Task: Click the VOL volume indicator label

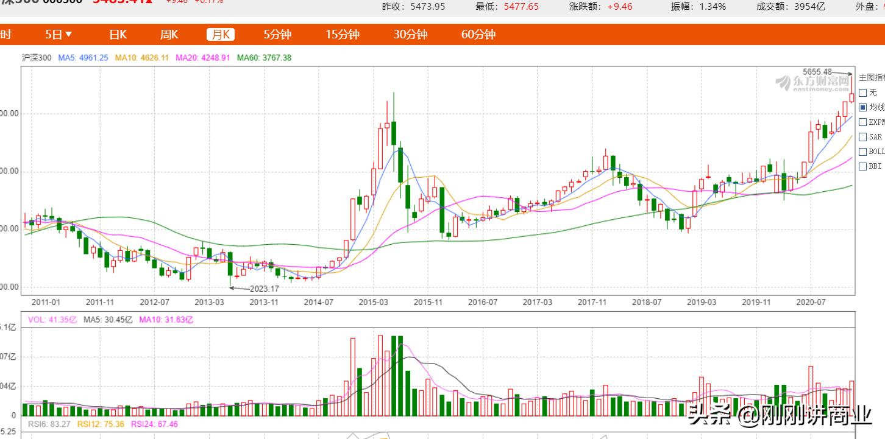Action: 53,320
